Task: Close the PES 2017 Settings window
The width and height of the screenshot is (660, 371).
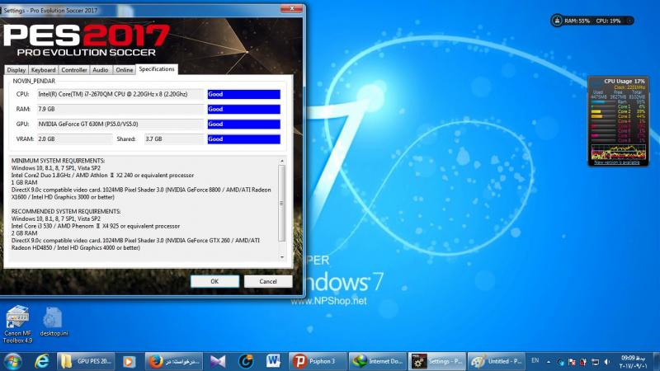Action: (x=292, y=9)
